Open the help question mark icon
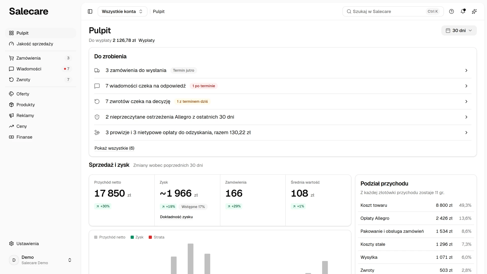Image resolution: width=487 pixels, height=274 pixels. (x=451, y=11)
